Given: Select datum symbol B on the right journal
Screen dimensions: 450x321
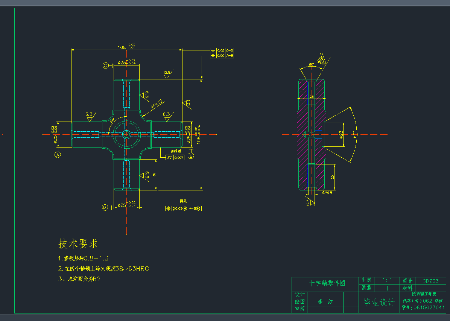Looking at the screenshot, I should pyautogui.click(x=191, y=155).
